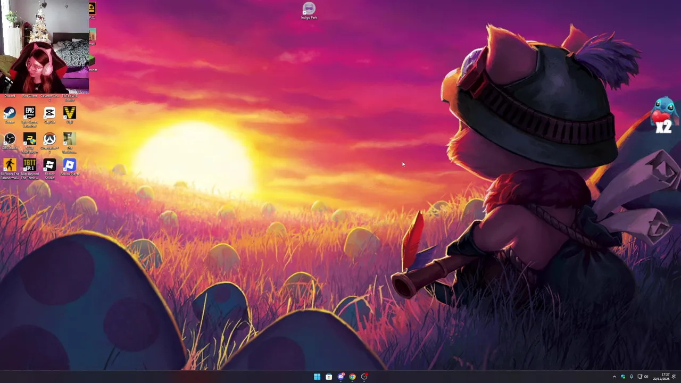
Task: Launch Tales Beyond The Tomb shortcut
Action: pos(30,169)
